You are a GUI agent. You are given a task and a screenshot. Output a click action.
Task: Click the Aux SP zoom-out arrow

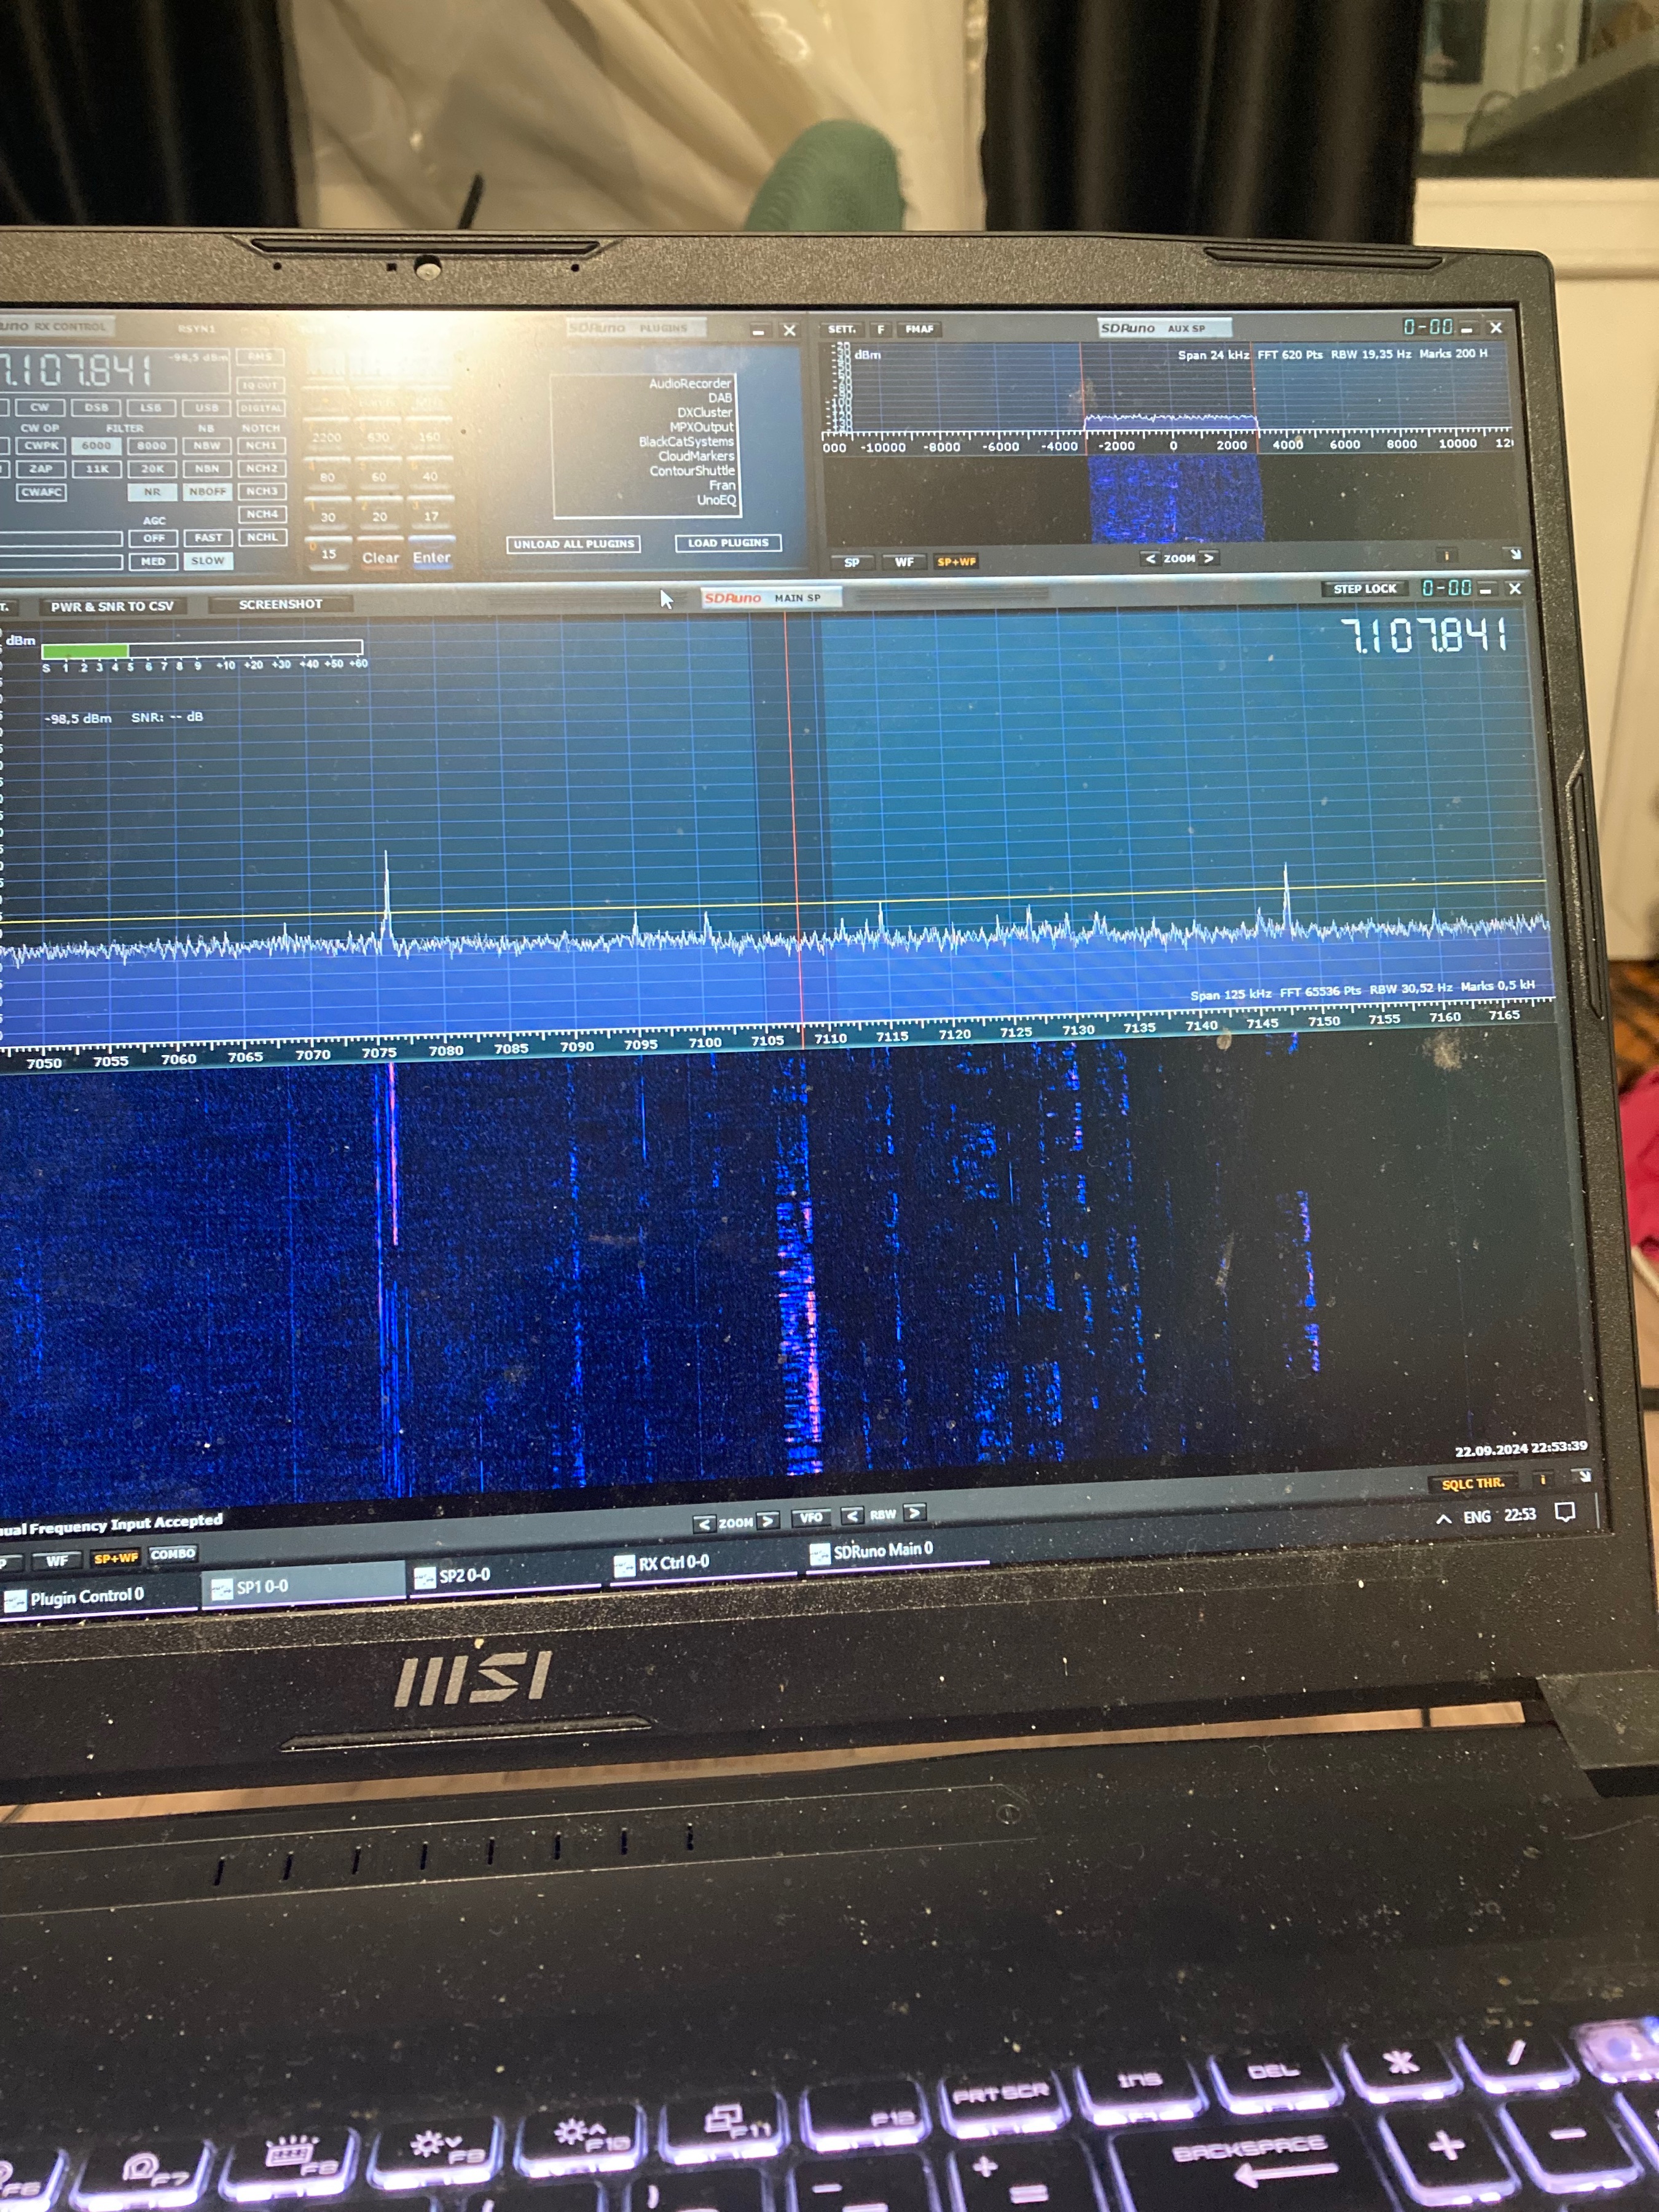point(1150,558)
